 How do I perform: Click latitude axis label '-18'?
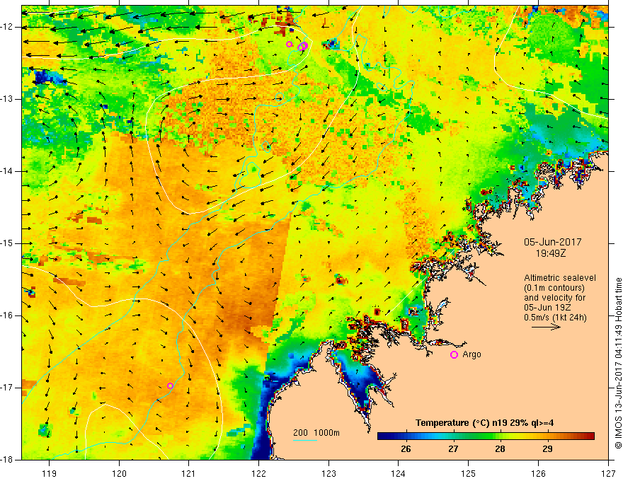point(7,460)
